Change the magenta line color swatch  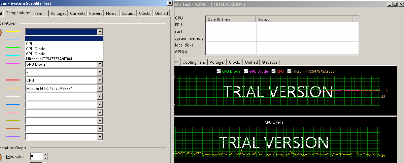coord(13,64)
